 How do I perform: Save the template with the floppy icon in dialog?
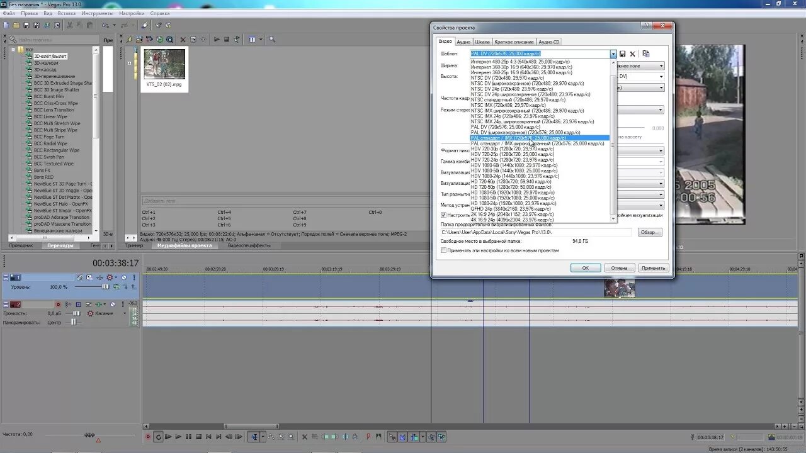click(622, 54)
